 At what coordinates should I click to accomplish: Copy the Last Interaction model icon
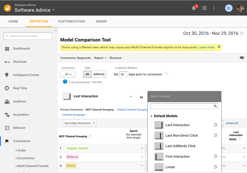pos(215,125)
